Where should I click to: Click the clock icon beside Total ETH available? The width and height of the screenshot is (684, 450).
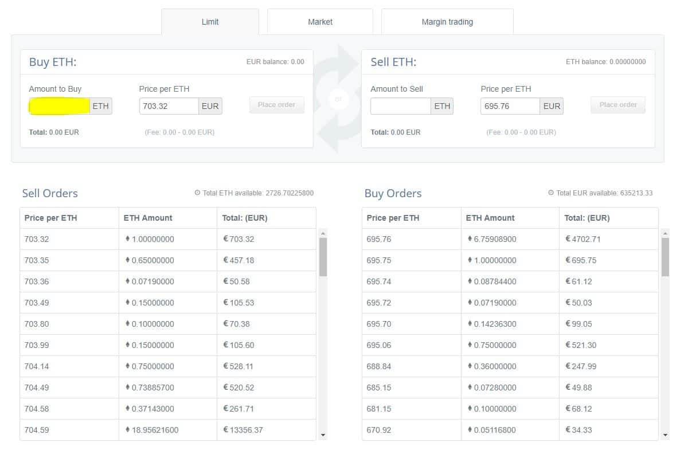[x=198, y=193]
